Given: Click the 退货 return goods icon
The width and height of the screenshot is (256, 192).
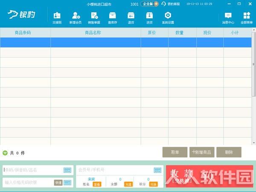Looking at the screenshot, I should 131,18.
